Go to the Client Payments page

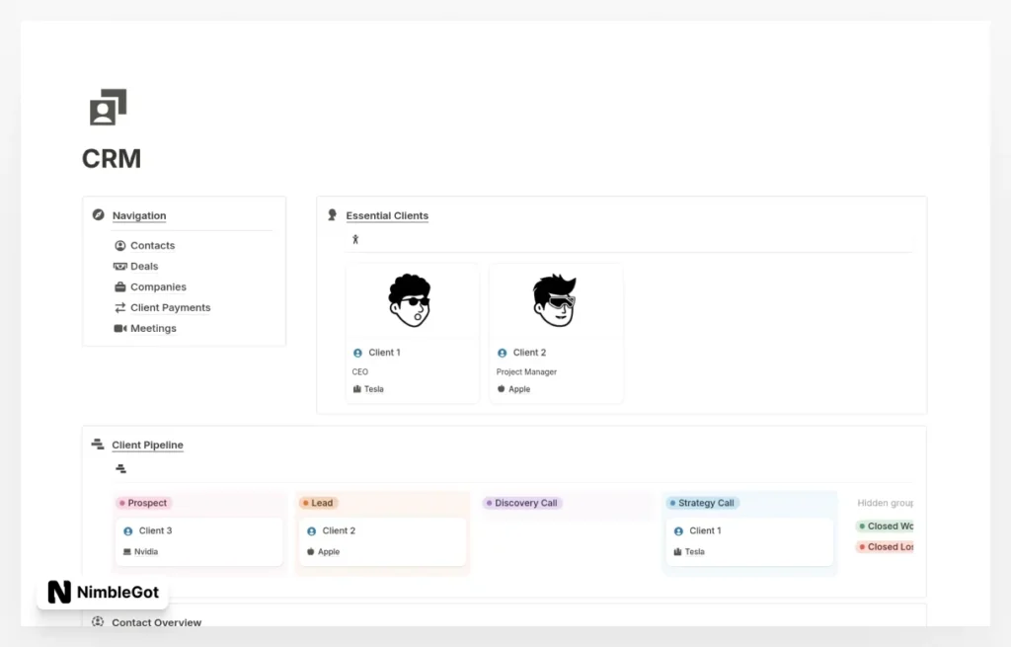pyautogui.click(x=170, y=308)
